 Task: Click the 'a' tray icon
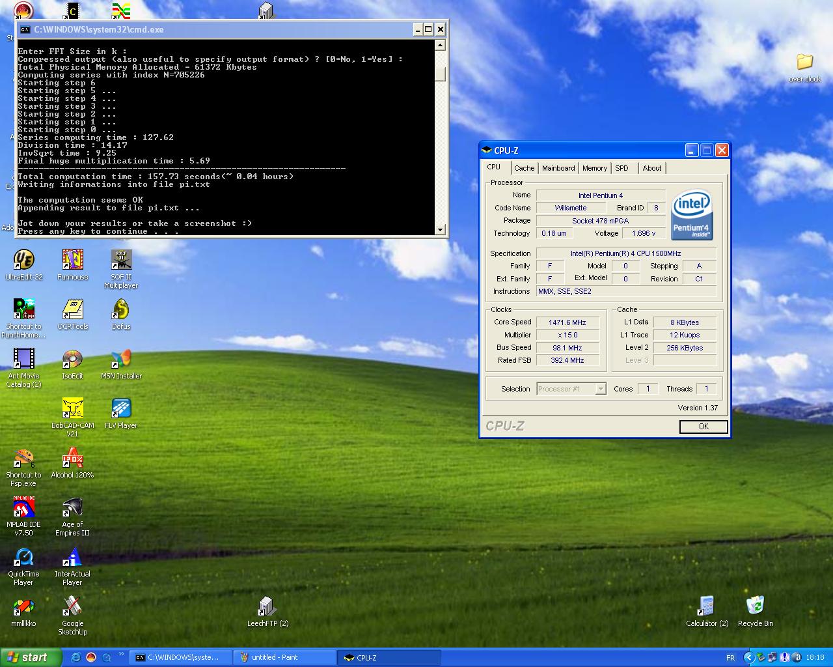coord(797,657)
